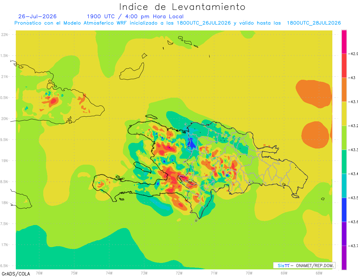The width and height of the screenshot is (358, 277).
Task: Pick the yellow swatch between -43.1 and -43.2
Action: (x=344, y=114)
